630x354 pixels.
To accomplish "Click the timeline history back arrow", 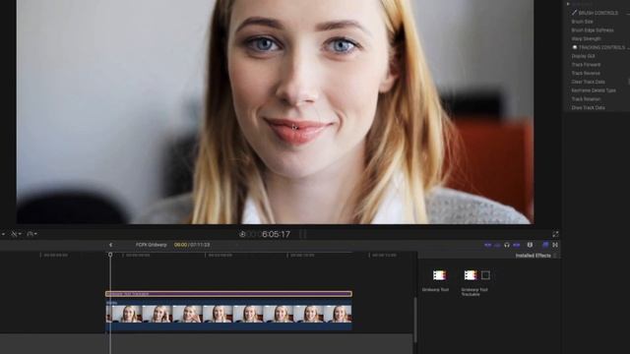I will 110,245.
